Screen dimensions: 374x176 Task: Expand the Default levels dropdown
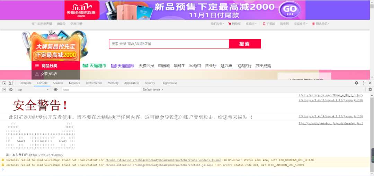coord(153,90)
